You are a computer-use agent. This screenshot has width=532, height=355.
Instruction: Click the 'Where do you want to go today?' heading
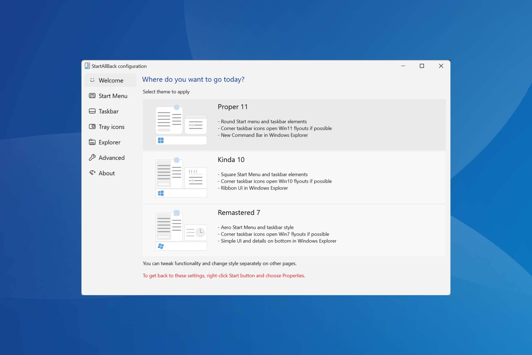pos(193,79)
